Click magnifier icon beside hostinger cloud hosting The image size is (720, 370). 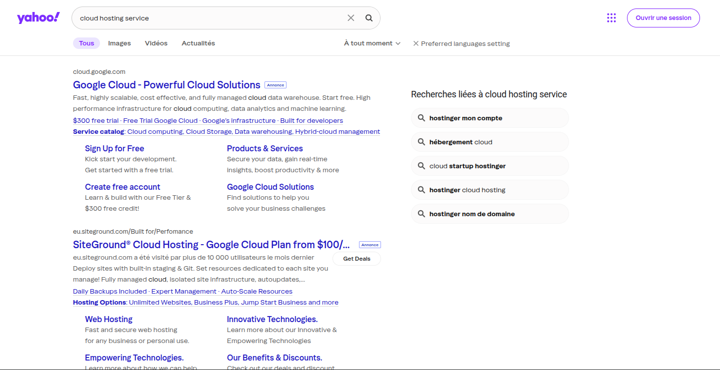point(421,190)
